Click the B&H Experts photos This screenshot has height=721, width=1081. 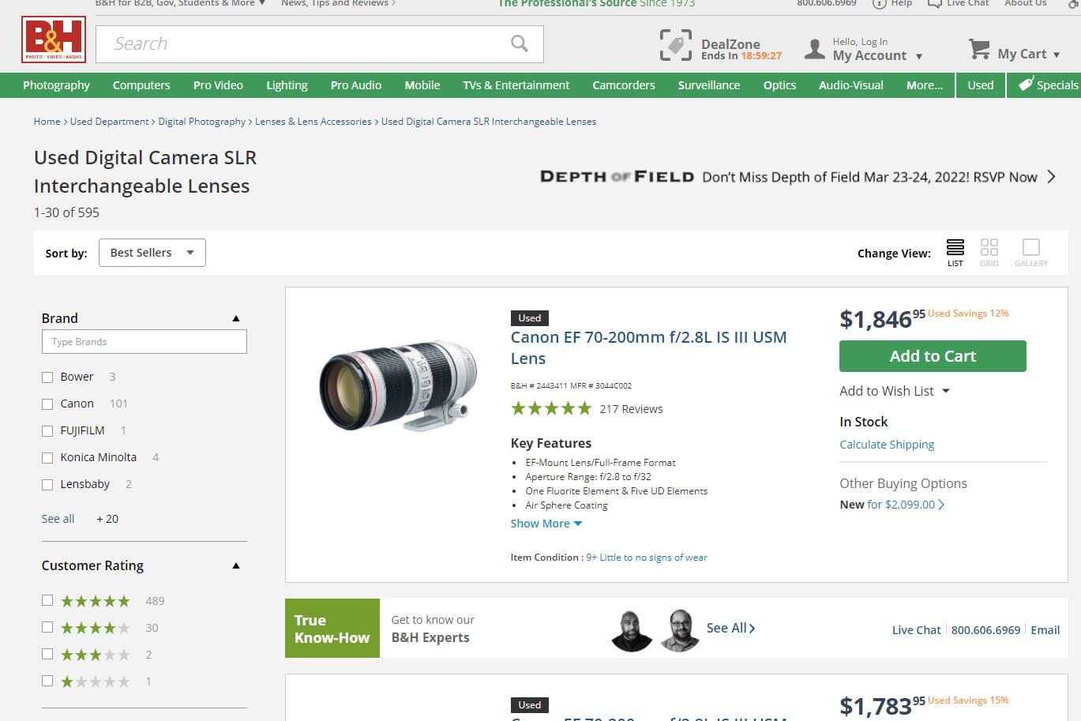point(656,629)
